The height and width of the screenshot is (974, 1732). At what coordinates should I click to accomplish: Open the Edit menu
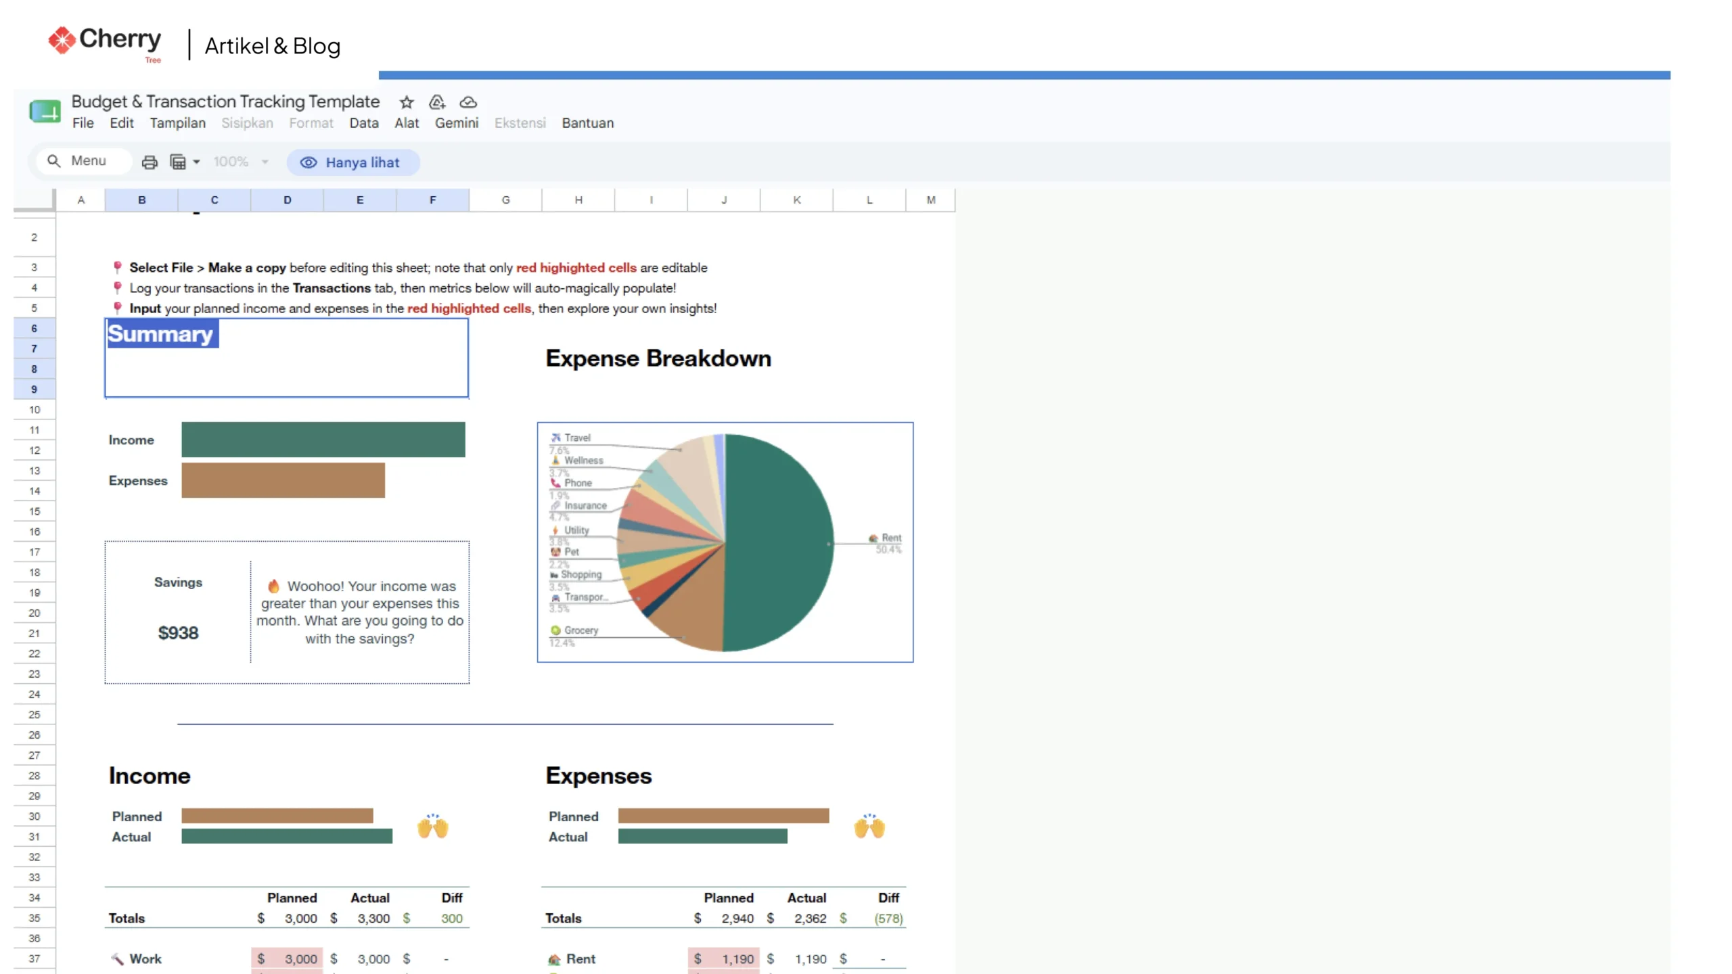point(122,123)
